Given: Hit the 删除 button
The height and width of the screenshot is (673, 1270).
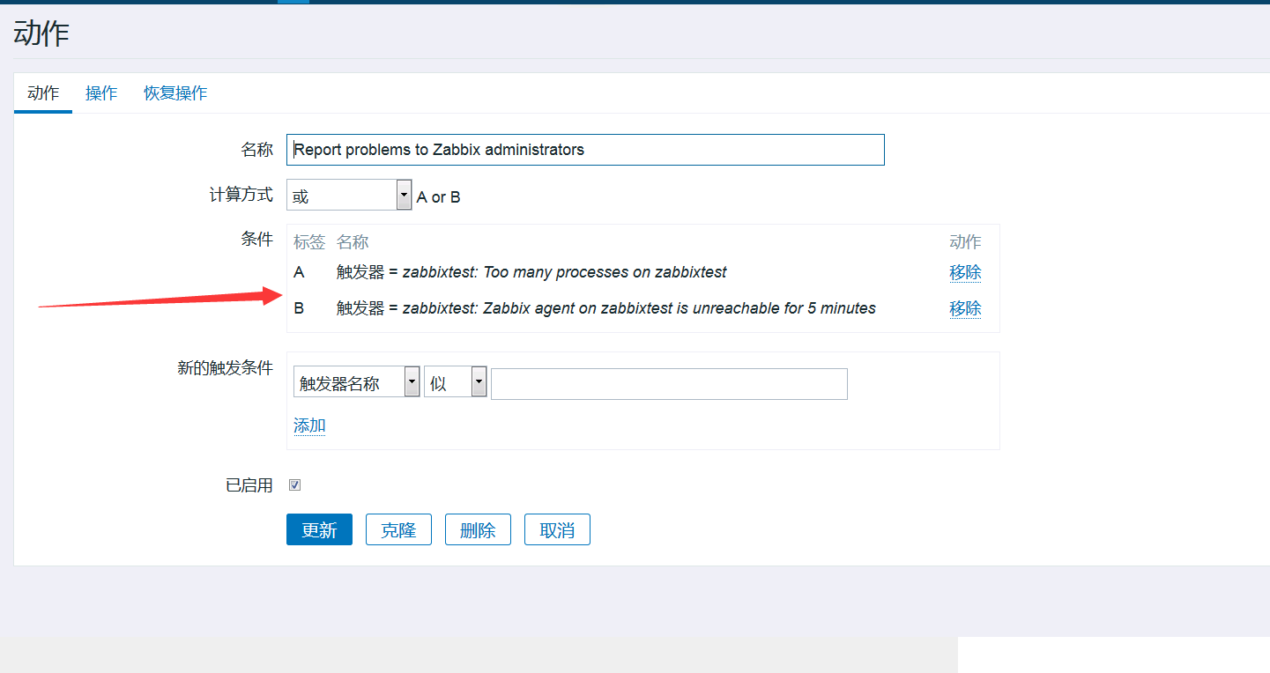Looking at the screenshot, I should pyautogui.click(x=478, y=530).
